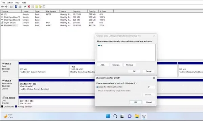203x121 pixels.
Task: Click the disc icon of tiny11 b1 (D:) row
Action: 2,23
